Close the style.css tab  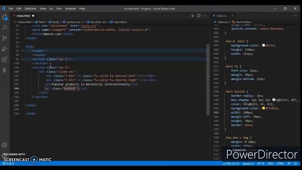(233, 16)
